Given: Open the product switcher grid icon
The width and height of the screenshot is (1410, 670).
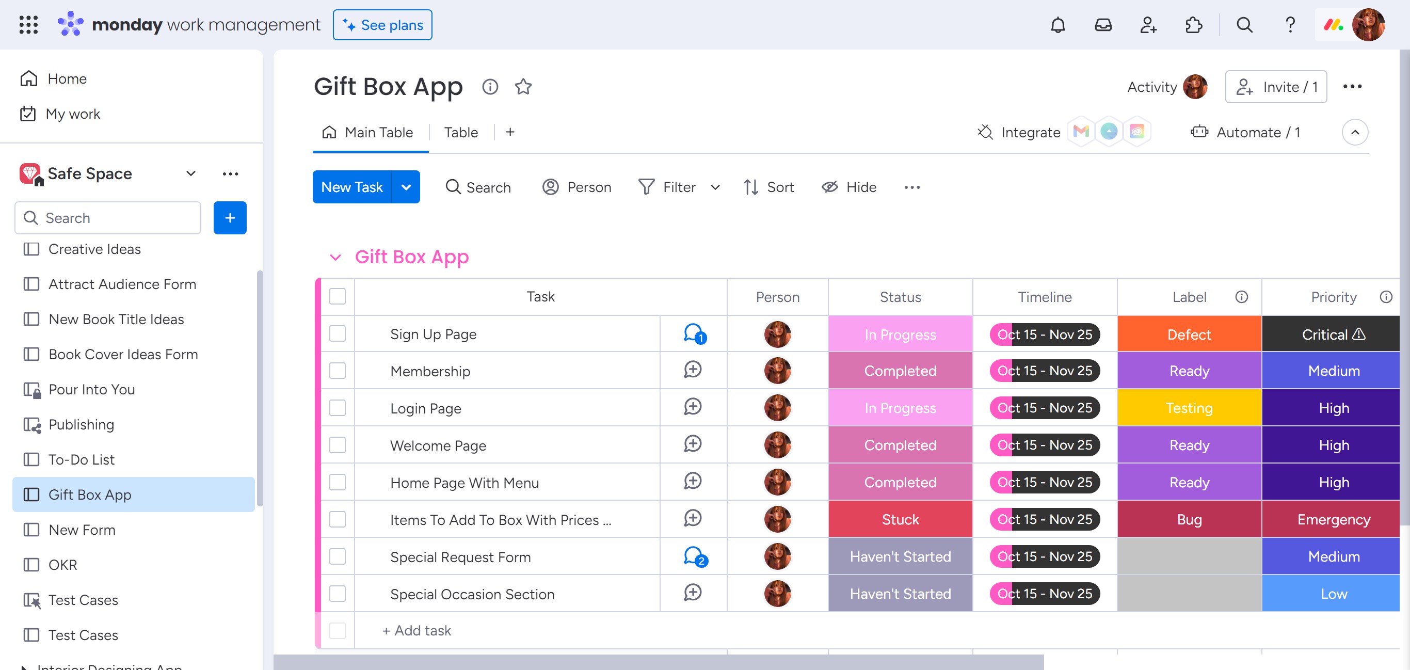Looking at the screenshot, I should coord(28,25).
